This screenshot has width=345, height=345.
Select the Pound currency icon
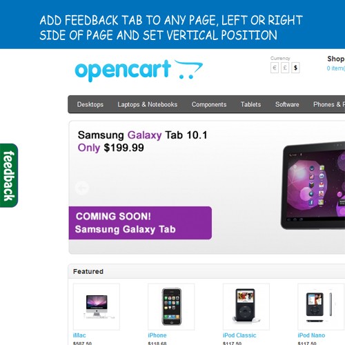pyautogui.click(x=285, y=68)
